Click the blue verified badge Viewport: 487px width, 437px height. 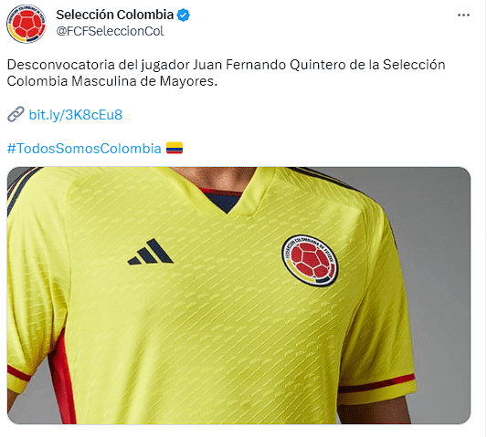[184, 16]
